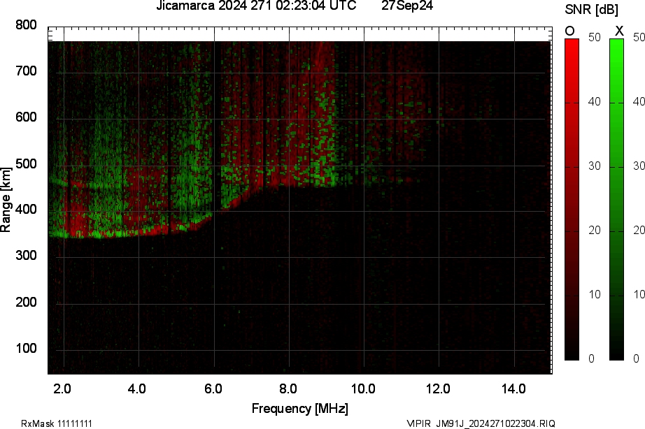The height and width of the screenshot is (429, 645).
Task: Click the 12.0 frequency tick label
Action: 438,388
